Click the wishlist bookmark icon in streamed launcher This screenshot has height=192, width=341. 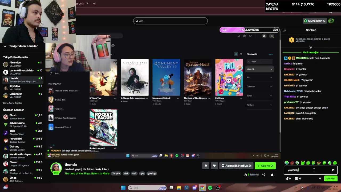(238, 36)
